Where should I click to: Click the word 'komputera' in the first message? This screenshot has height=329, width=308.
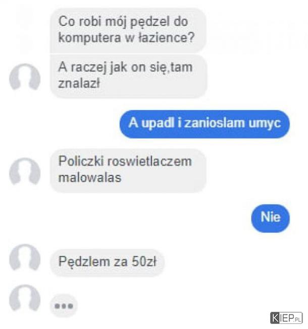coord(89,38)
